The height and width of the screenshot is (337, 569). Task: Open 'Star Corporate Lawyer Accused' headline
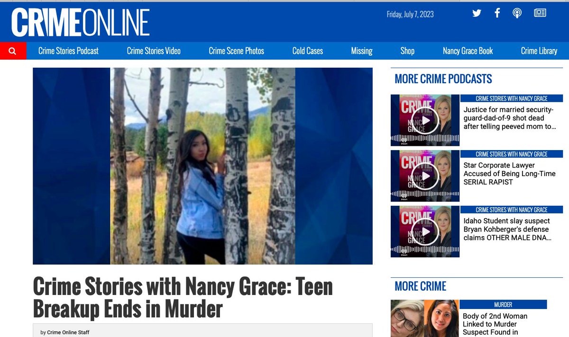tap(509, 174)
